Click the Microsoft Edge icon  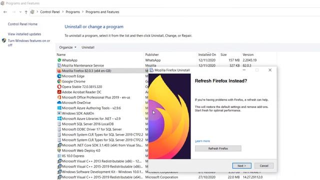[x=59, y=76]
